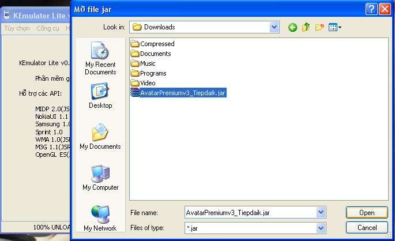Open My Network in places bar

(100, 219)
